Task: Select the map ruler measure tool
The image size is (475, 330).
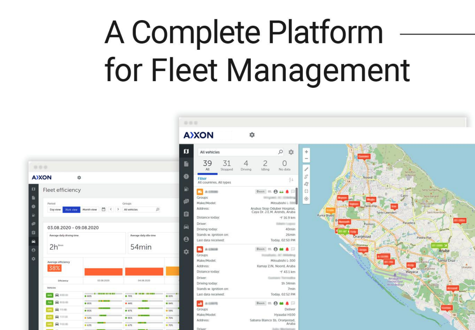Action: point(306,169)
